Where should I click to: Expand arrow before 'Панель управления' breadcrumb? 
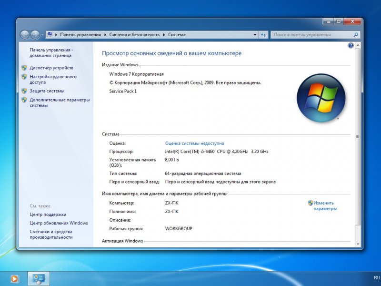tap(56, 35)
